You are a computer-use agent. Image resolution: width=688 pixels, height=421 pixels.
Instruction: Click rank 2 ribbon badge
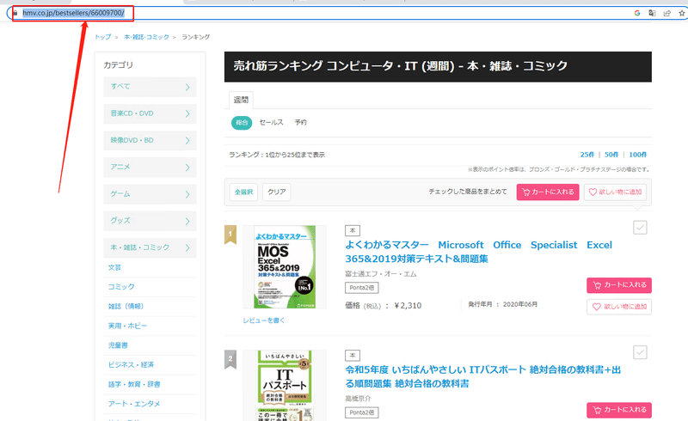click(230, 359)
